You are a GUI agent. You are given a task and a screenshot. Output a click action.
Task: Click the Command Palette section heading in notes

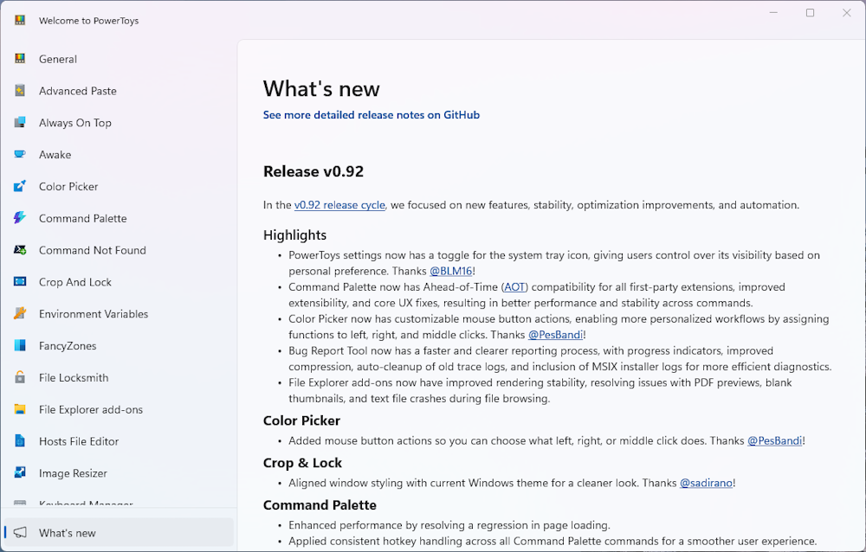tap(320, 505)
